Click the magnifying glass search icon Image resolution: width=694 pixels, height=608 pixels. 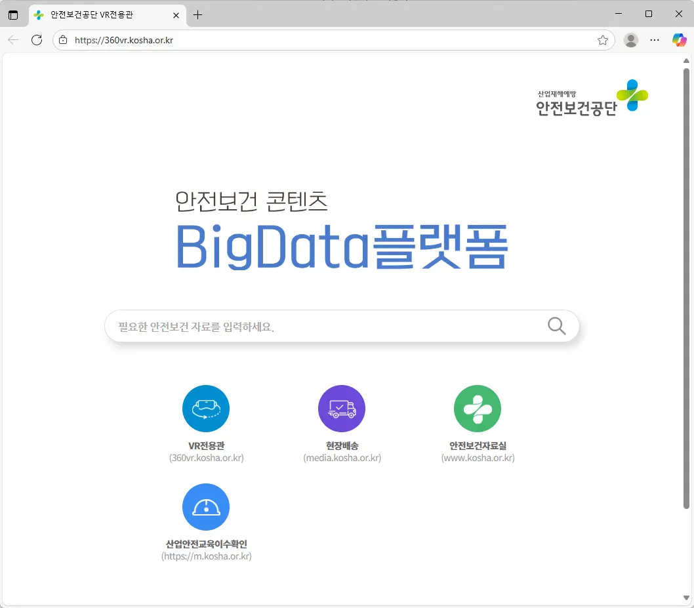pyautogui.click(x=556, y=326)
